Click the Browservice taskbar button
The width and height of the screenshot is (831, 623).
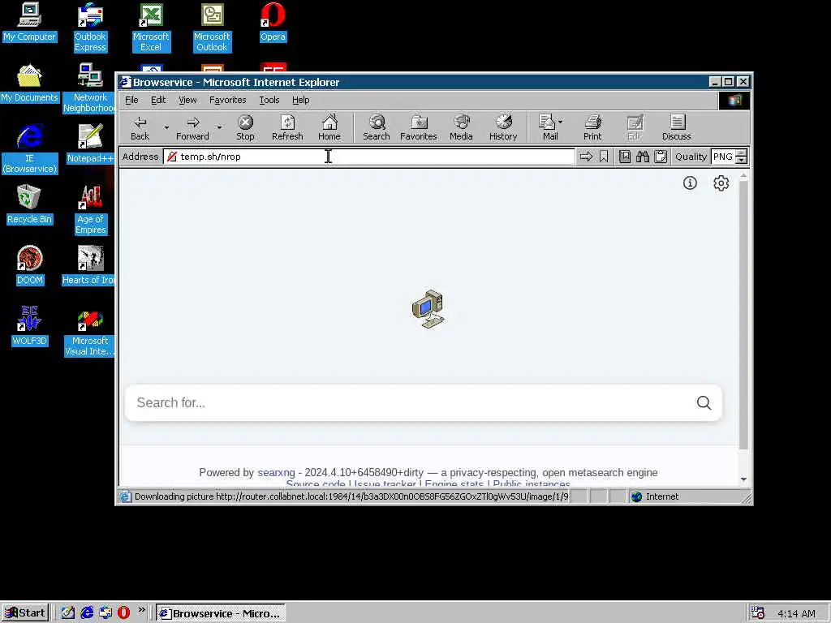click(x=221, y=613)
